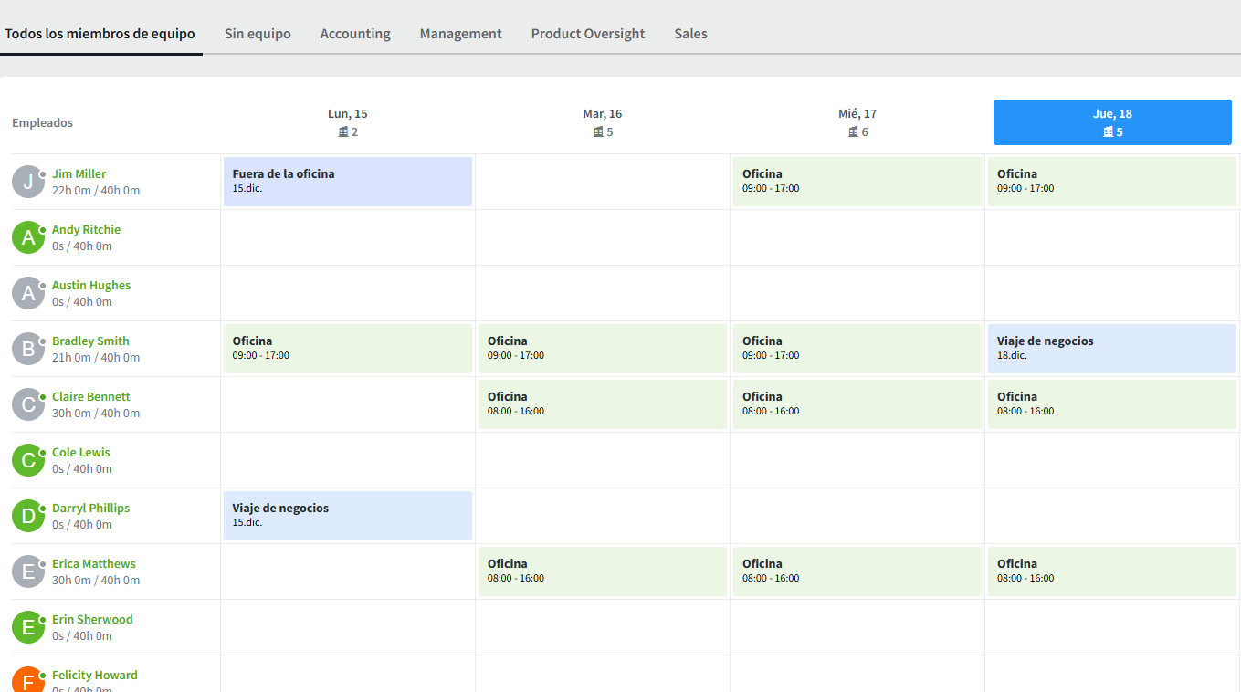This screenshot has width=1241, height=692.
Task: Switch to the Accounting tab
Action: coord(355,34)
